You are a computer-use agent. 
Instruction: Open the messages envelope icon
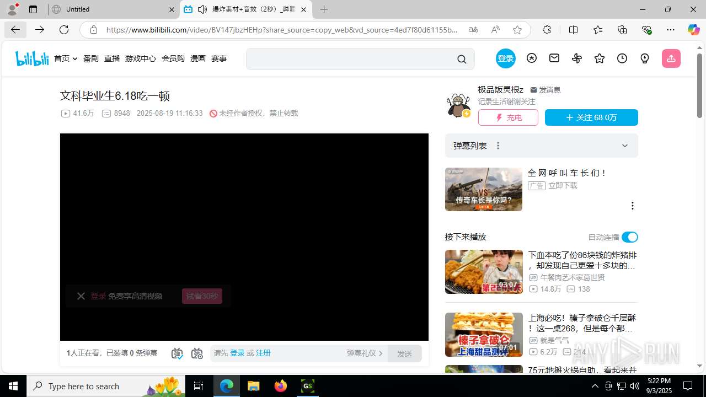click(x=554, y=58)
